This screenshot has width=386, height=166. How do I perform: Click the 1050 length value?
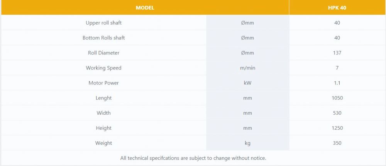coord(337,98)
